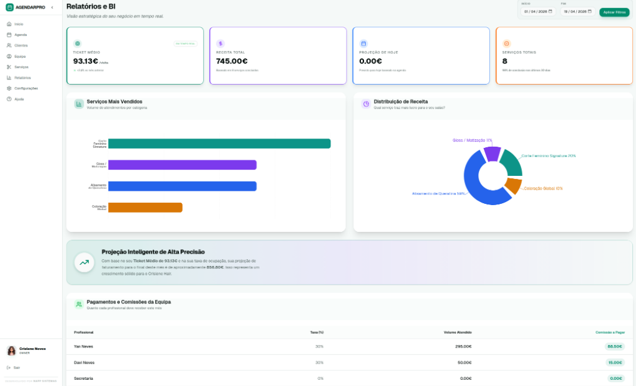Viewport: 636px width, 386px height.
Task: Go to the Serviços menu item
Action: pyautogui.click(x=21, y=67)
